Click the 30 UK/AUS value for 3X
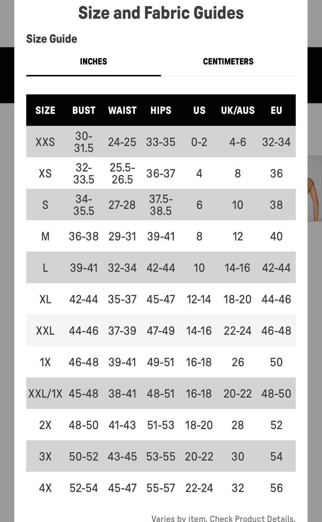322x522 pixels. point(238,456)
